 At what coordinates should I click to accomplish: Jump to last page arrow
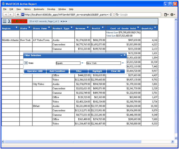(66, 21)
